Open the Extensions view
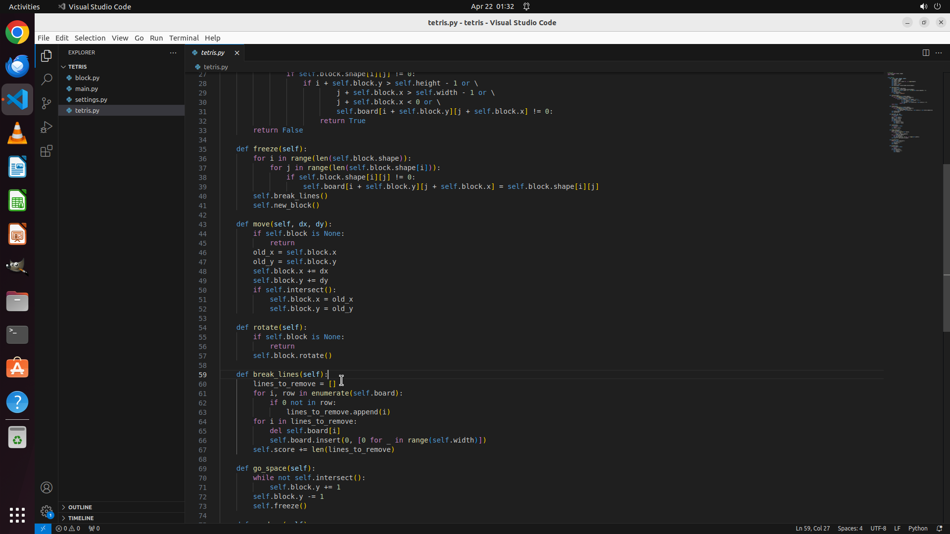Viewport: 950px width, 534px height. [x=47, y=151]
